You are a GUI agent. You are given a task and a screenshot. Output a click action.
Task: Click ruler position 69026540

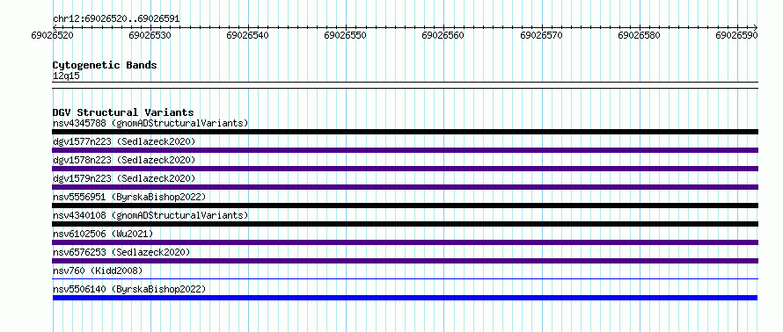tap(248, 35)
